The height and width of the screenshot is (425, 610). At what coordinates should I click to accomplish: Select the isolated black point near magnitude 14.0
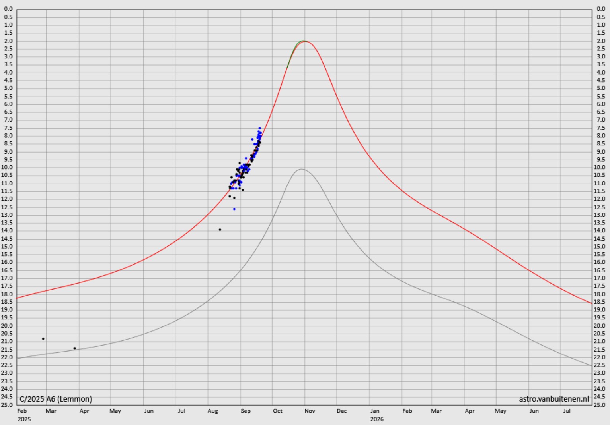coord(220,230)
